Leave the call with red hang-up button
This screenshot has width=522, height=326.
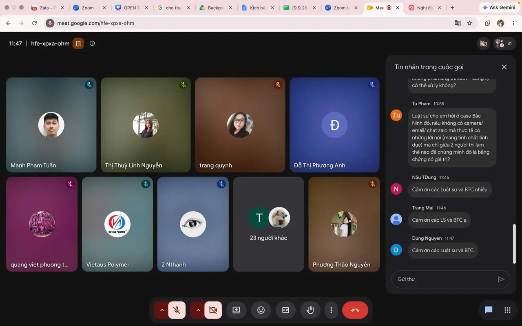pos(355,310)
